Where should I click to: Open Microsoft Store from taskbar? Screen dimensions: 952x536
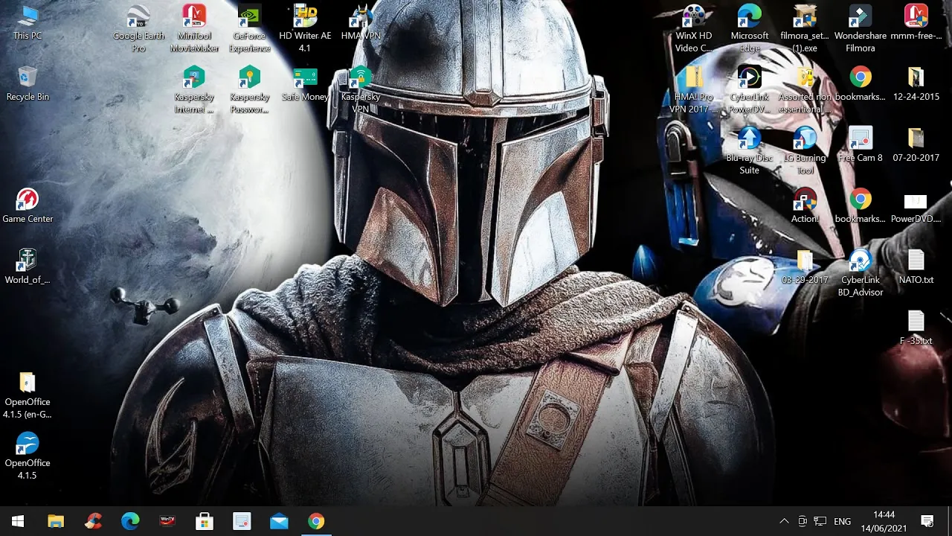205,521
